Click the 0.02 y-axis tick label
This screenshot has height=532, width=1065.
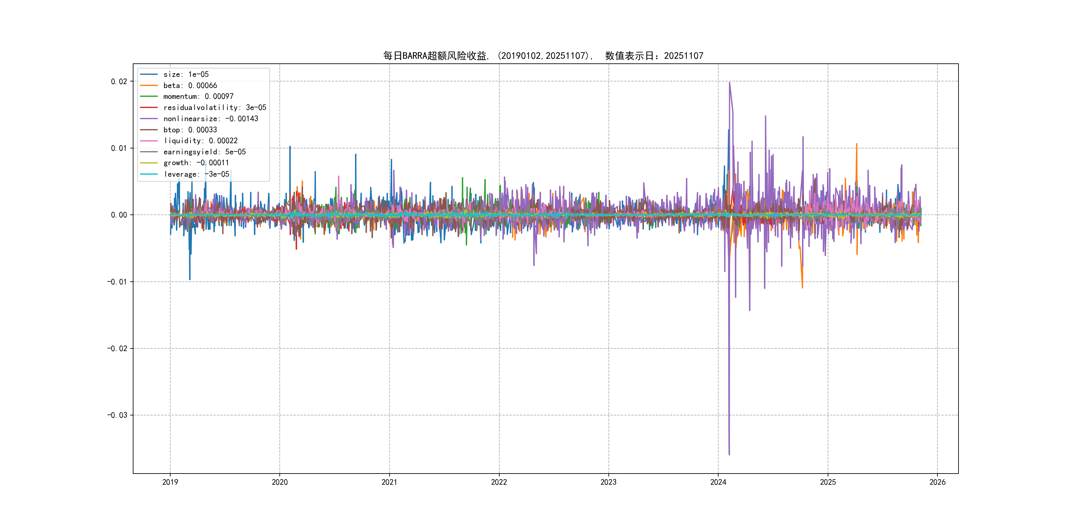[119, 81]
